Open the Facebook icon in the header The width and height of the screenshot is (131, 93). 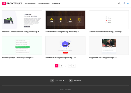[x=124, y=3]
